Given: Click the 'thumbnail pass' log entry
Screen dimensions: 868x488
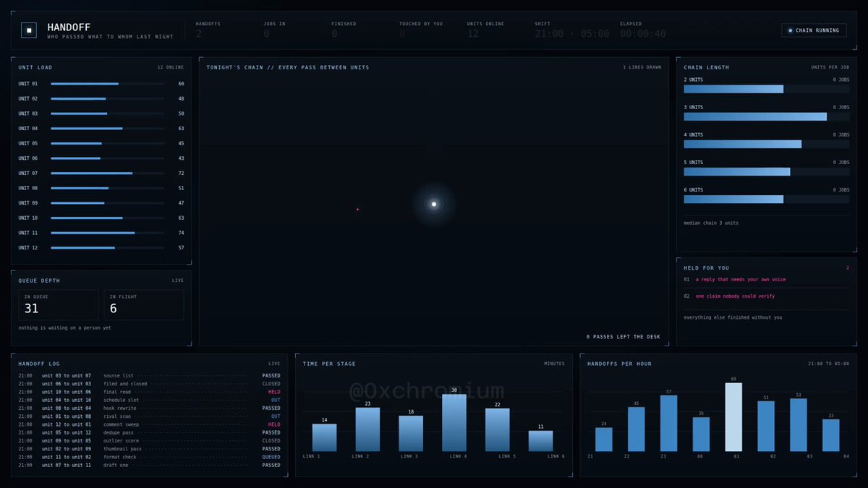Looking at the screenshot, I should pyautogui.click(x=150, y=449).
